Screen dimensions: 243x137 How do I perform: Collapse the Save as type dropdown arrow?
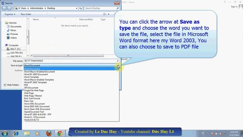tap(118, 65)
